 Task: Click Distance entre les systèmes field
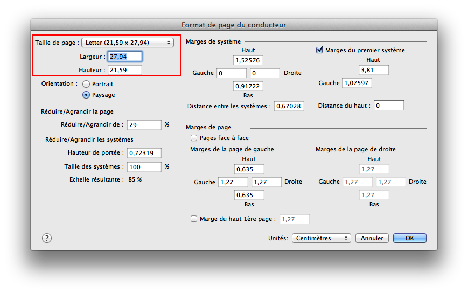(289, 106)
